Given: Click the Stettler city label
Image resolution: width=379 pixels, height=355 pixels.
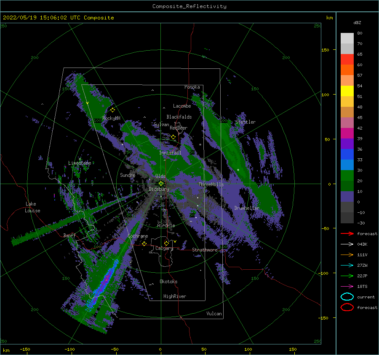Looking at the screenshot, I should point(246,122).
